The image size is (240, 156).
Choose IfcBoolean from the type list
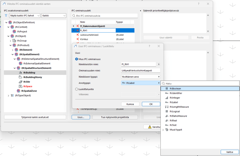[x=175, y=88]
